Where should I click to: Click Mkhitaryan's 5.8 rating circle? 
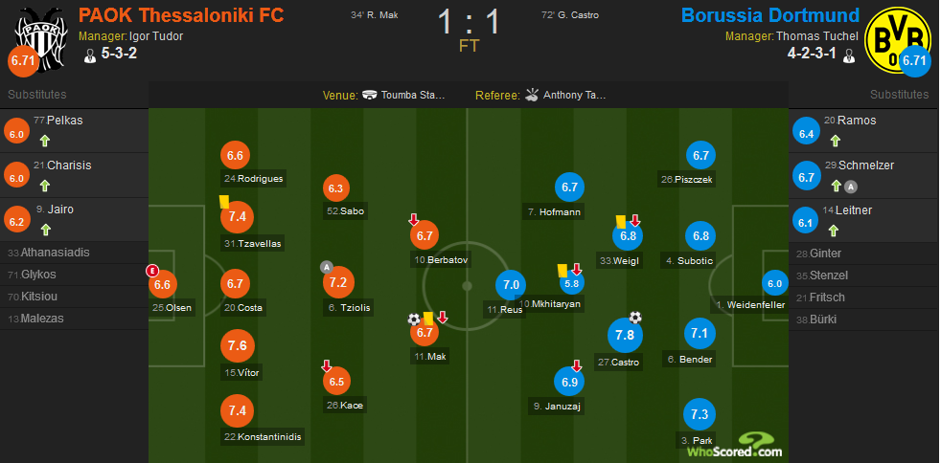(571, 284)
